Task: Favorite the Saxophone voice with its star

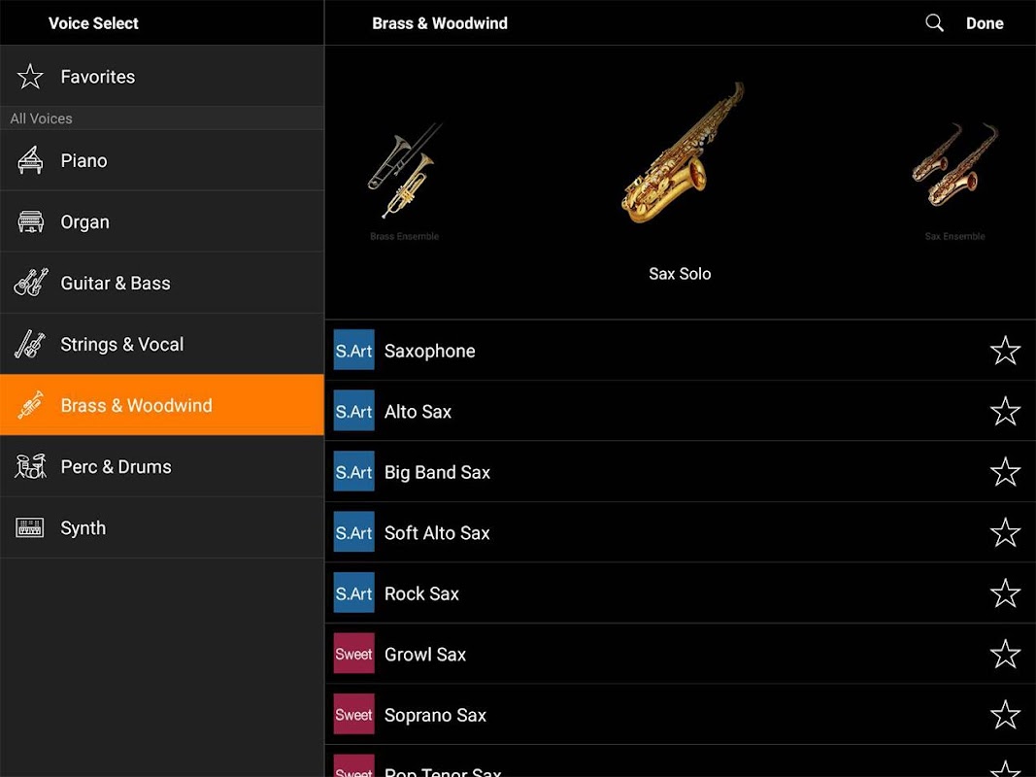Action: 1005,351
